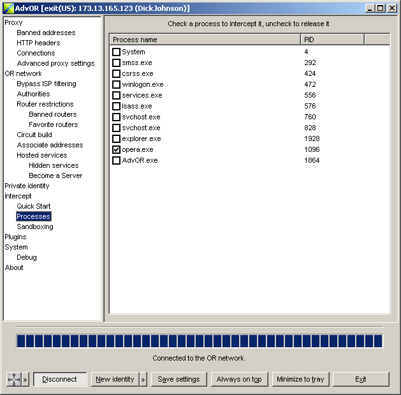Click PID value 1864
401x395 pixels.
tap(312, 161)
